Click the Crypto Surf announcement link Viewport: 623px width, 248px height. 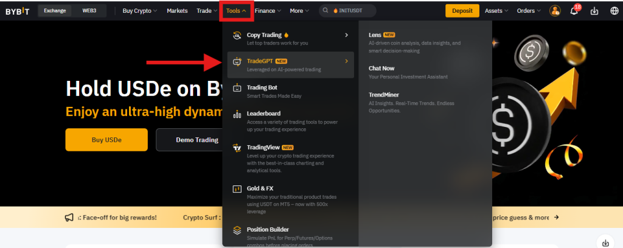point(202,218)
